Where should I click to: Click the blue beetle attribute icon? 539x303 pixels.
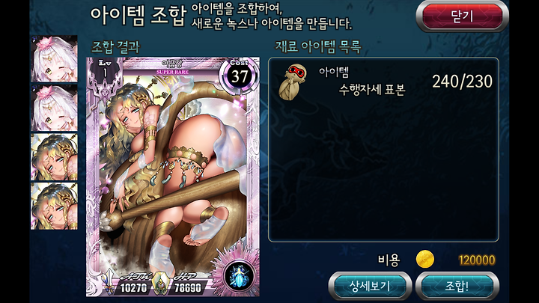click(x=239, y=276)
